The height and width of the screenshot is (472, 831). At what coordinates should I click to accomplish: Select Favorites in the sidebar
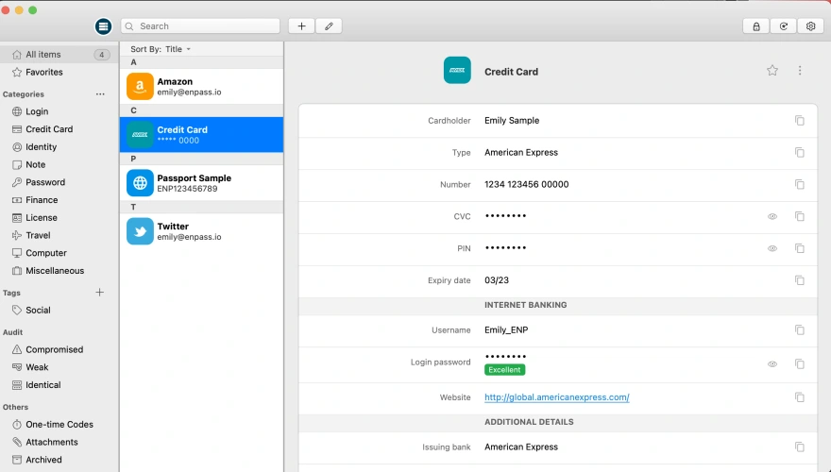click(44, 73)
